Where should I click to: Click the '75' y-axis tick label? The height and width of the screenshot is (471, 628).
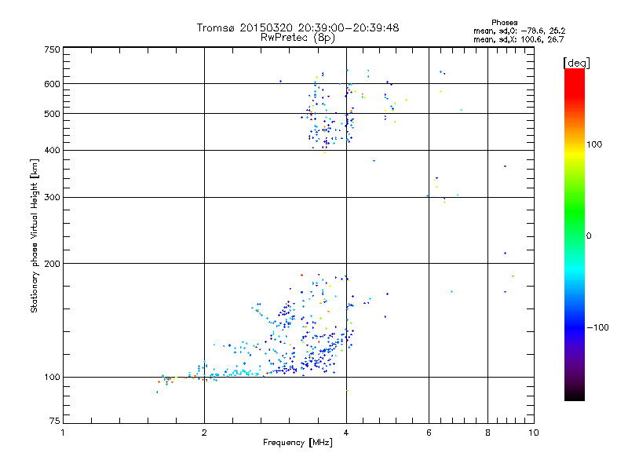pos(55,421)
